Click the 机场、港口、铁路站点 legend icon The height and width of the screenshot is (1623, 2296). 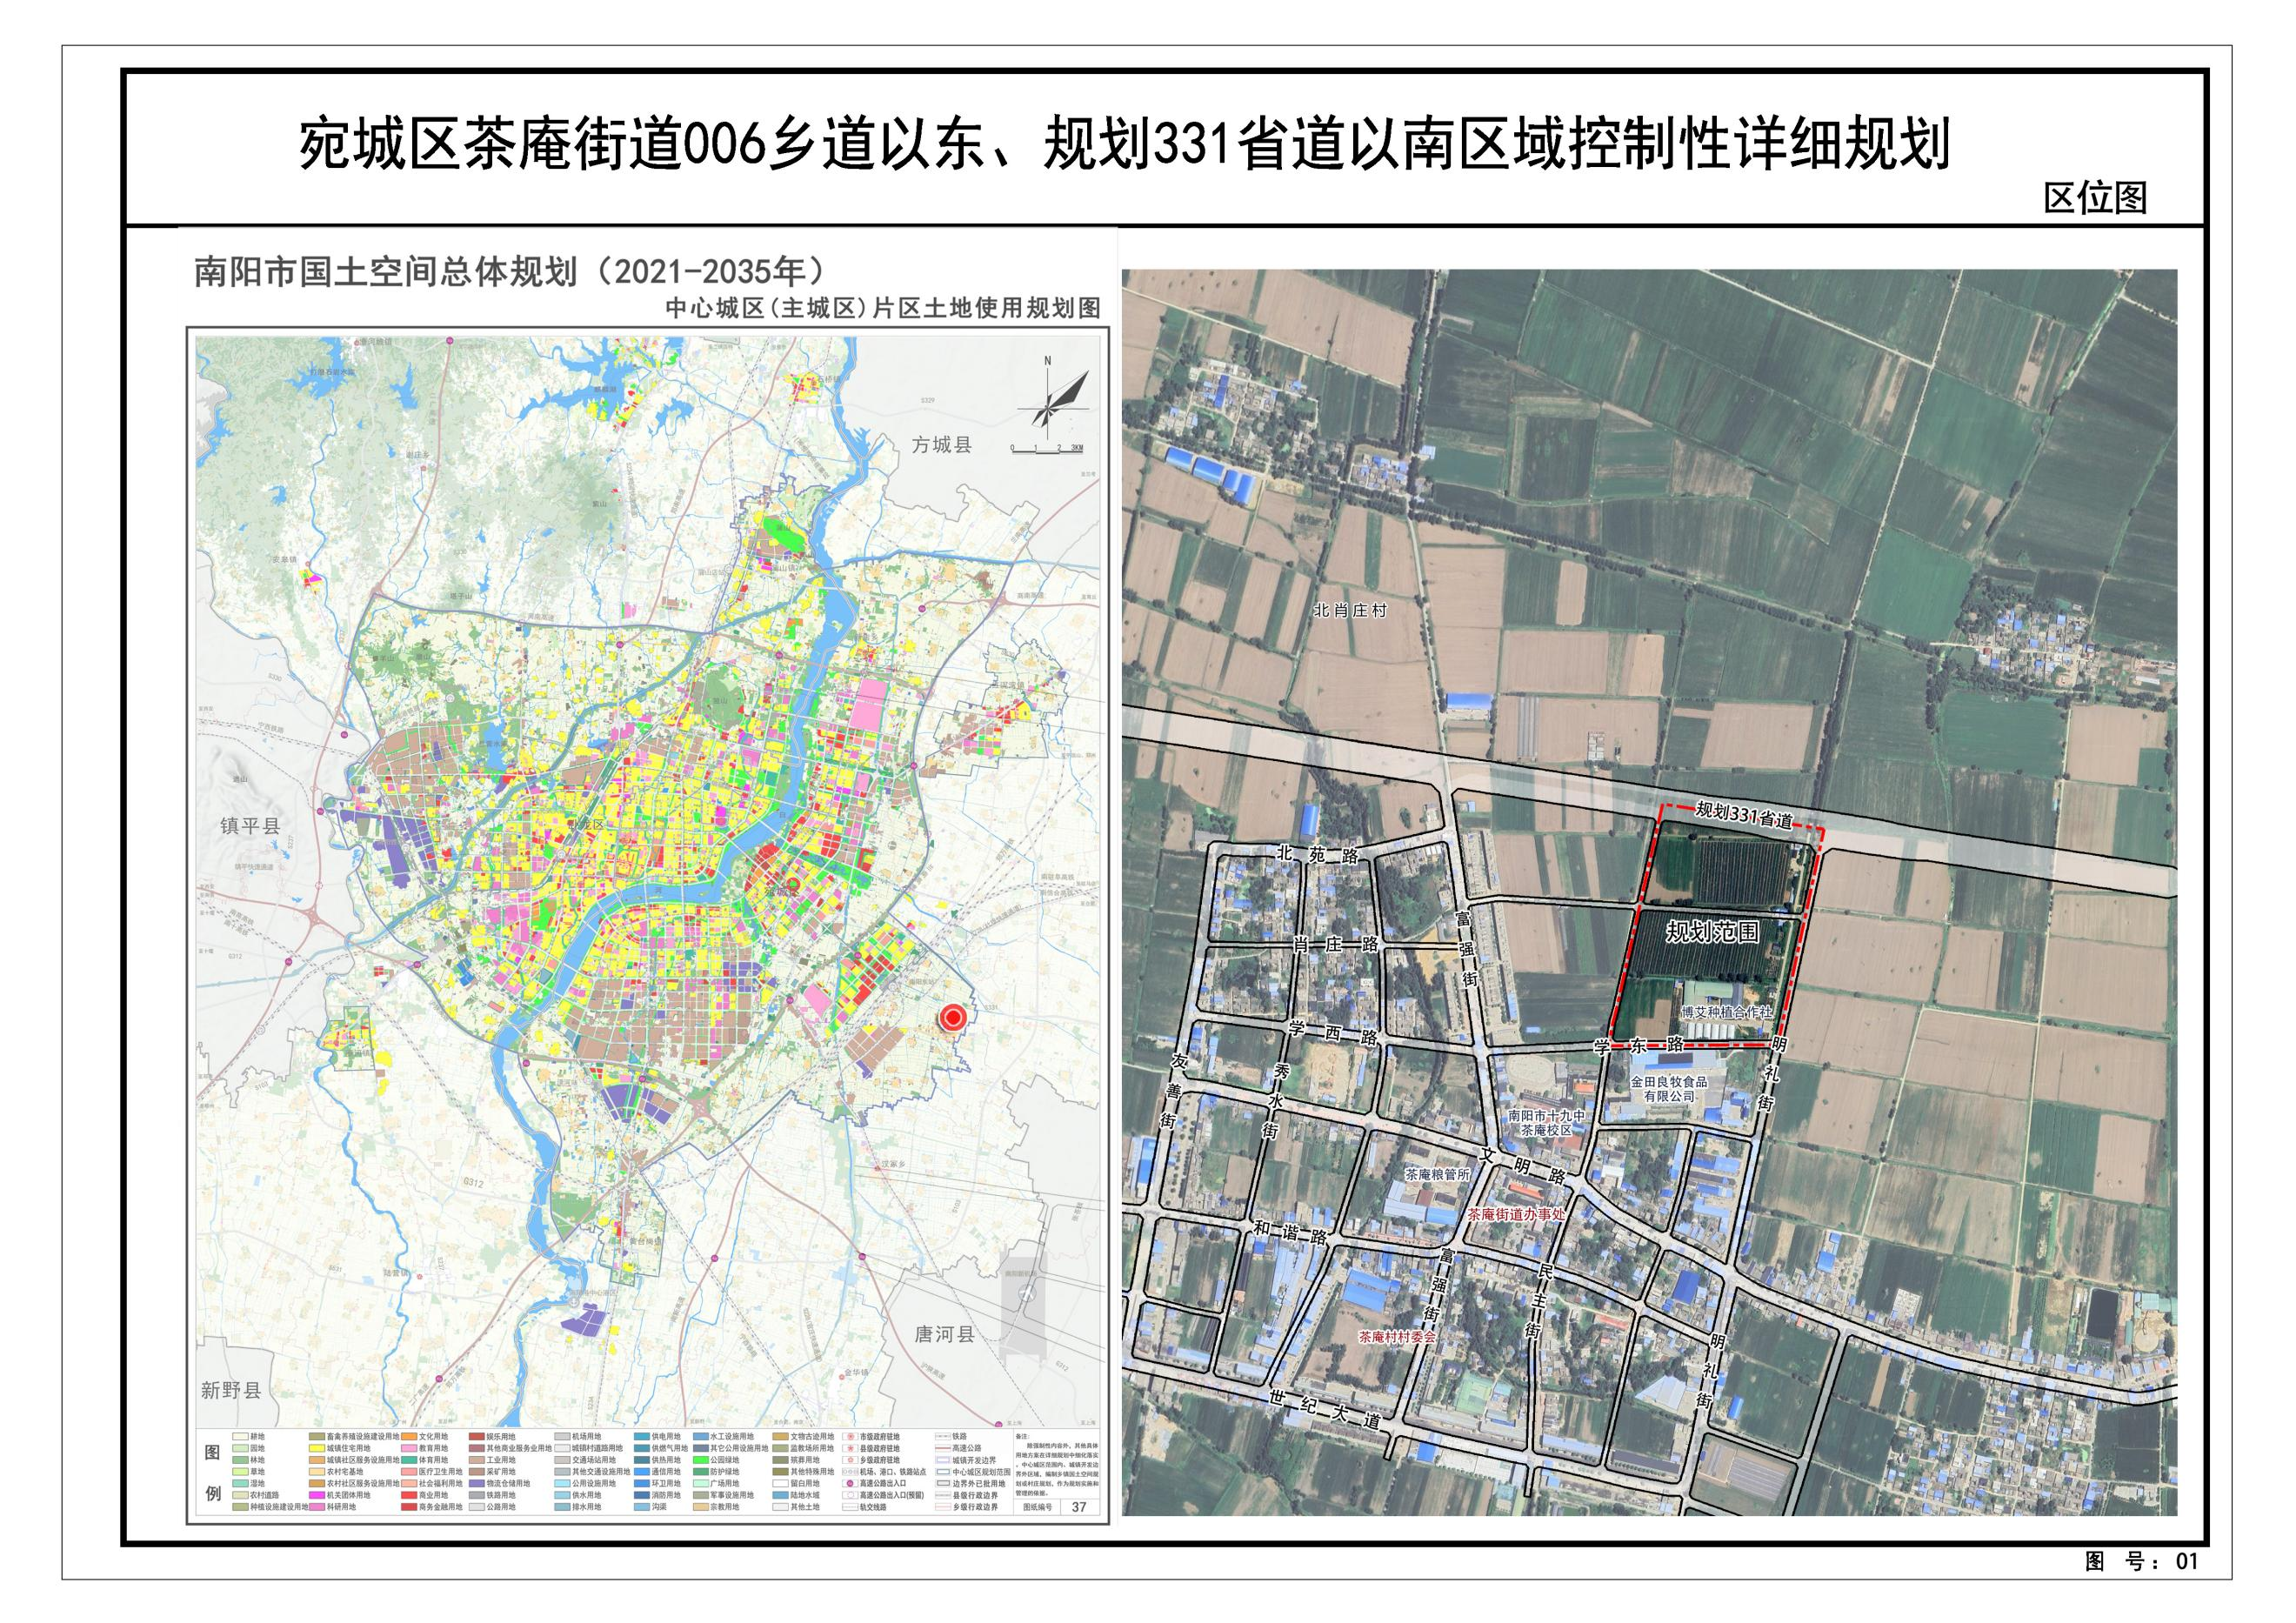850,1472
